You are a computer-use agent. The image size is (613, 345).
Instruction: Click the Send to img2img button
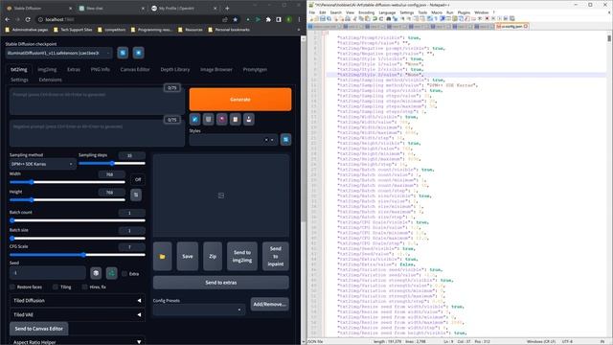242,257
